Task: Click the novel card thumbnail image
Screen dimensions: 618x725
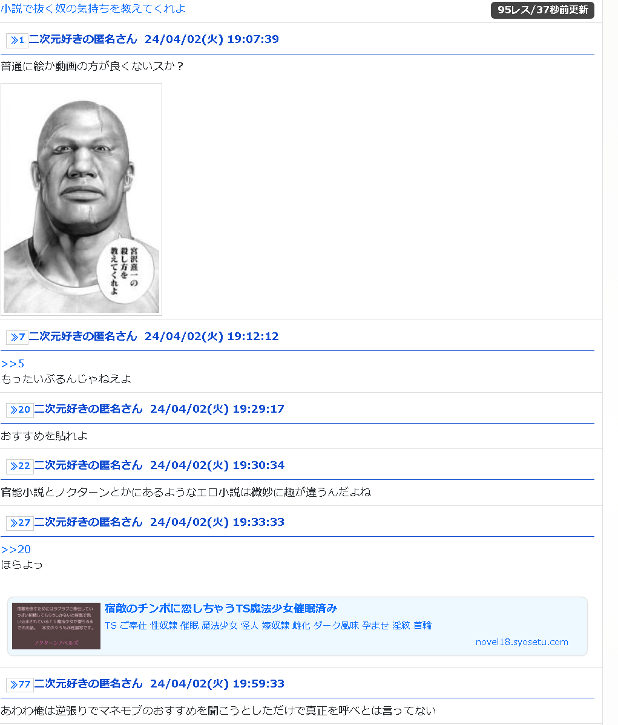Action: [x=56, y=626]
